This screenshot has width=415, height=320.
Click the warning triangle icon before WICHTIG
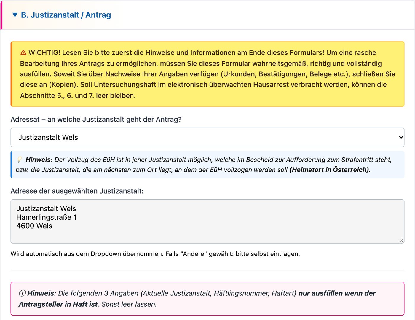tap(23, 53)
